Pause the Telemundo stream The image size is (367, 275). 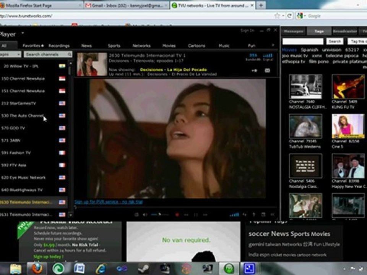point(196,215)
